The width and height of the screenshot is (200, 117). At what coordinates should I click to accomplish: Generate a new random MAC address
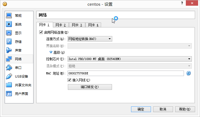(x=189, y=73)
